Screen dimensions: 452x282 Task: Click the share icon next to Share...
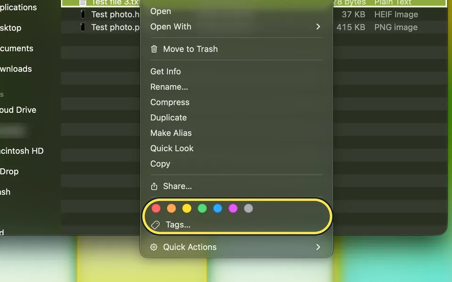click(154, 186)
